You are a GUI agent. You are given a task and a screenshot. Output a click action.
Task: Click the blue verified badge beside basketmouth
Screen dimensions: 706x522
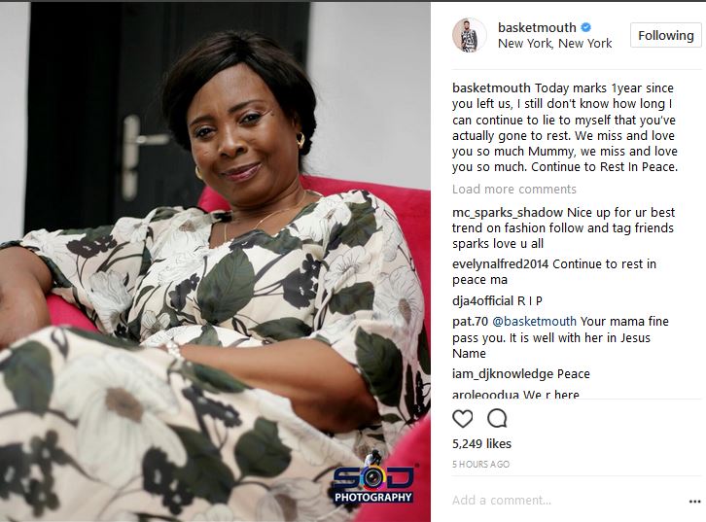(x=585, y=27)
